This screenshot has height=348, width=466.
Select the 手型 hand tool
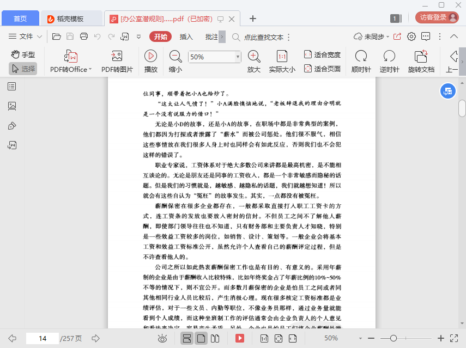[23, 54]
